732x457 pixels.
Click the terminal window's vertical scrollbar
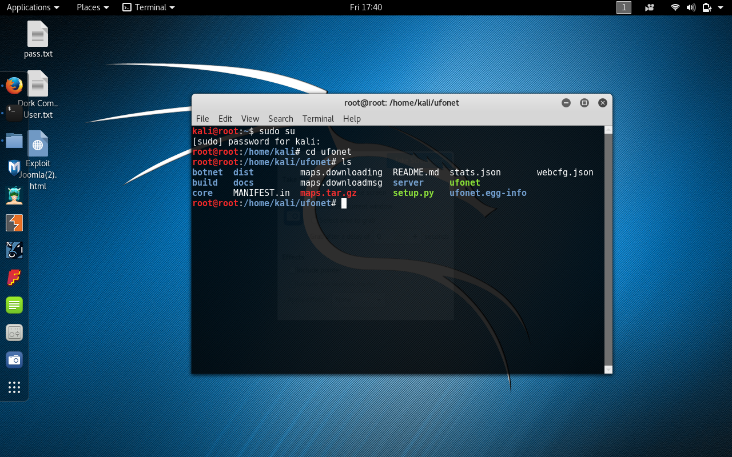click(x=608, y=250)
